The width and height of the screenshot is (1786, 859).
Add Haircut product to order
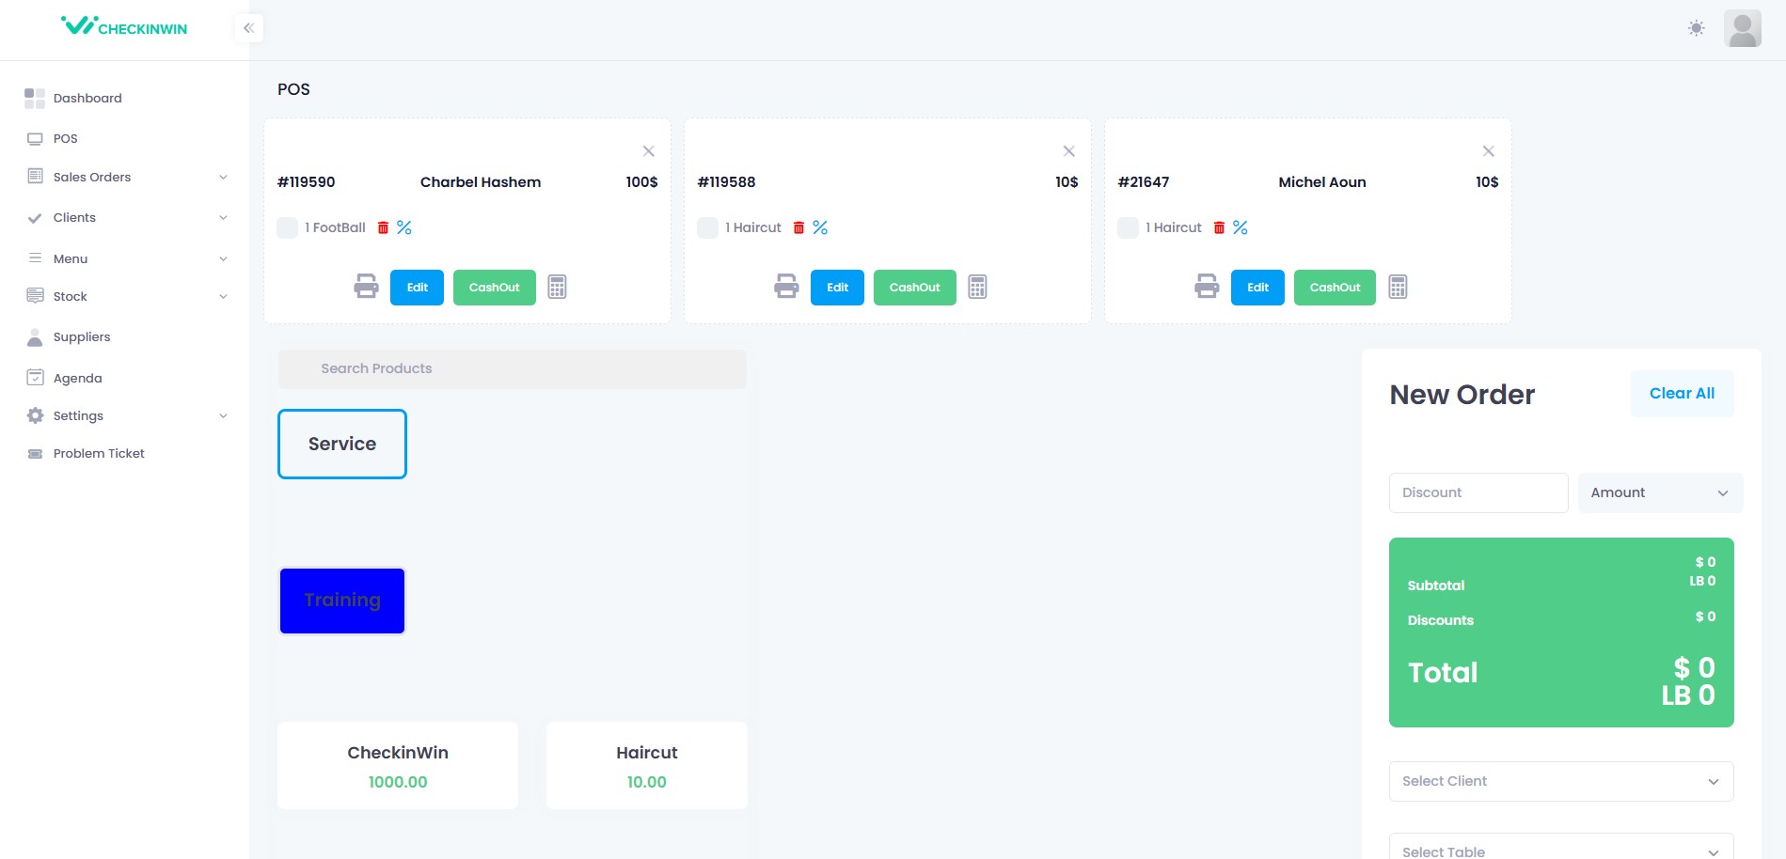647,765
